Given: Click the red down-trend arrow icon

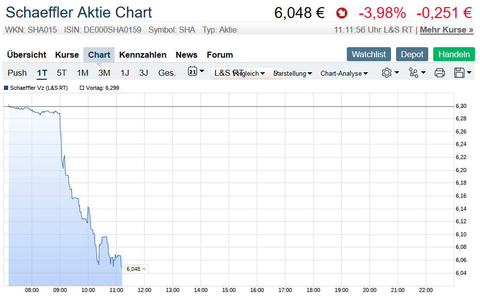Looking at the screenshot, I should click(x=342, y=13).
